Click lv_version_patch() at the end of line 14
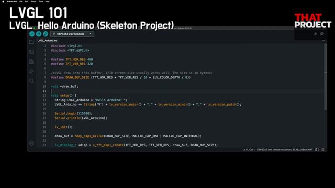The height and width of the screenshot is (188, 335). click(224, 104)
